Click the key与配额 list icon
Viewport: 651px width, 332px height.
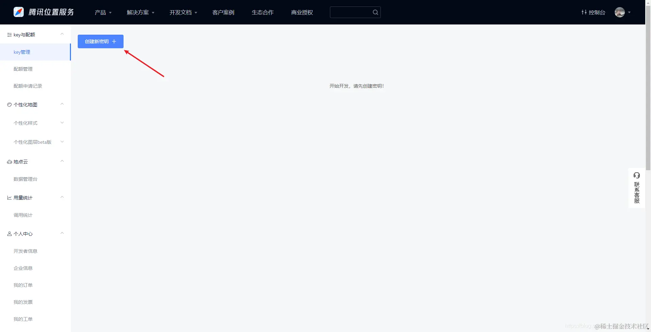[9, 35]
